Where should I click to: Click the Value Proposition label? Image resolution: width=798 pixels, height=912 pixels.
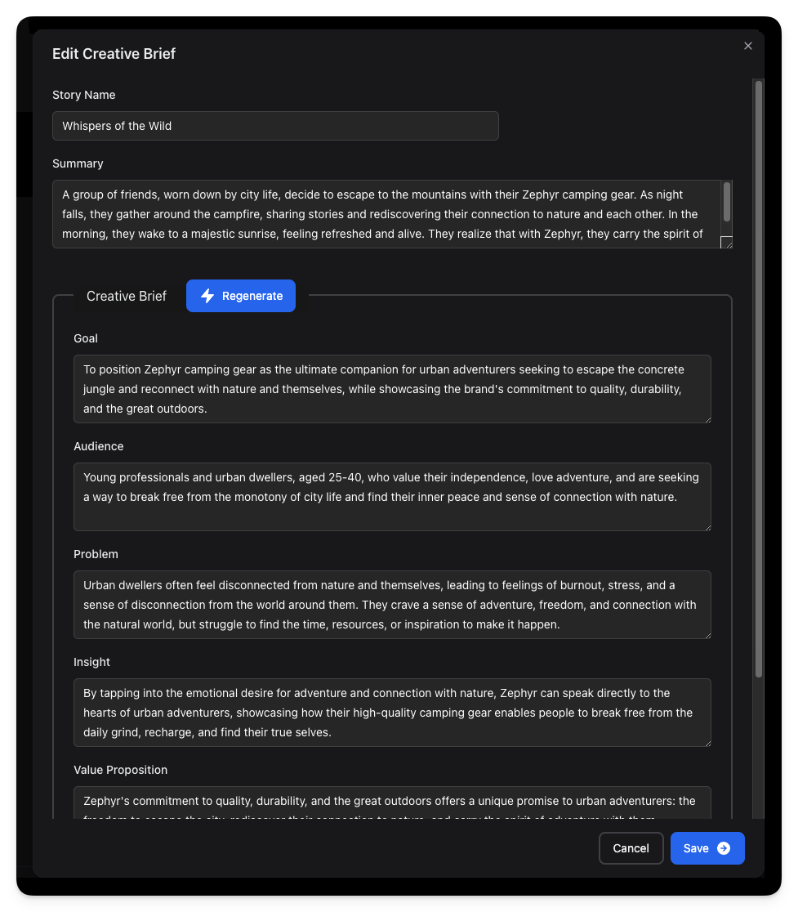click(x=120, y=770)
